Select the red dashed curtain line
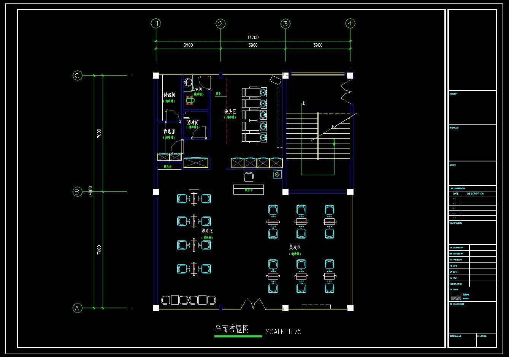 (227, 111)
